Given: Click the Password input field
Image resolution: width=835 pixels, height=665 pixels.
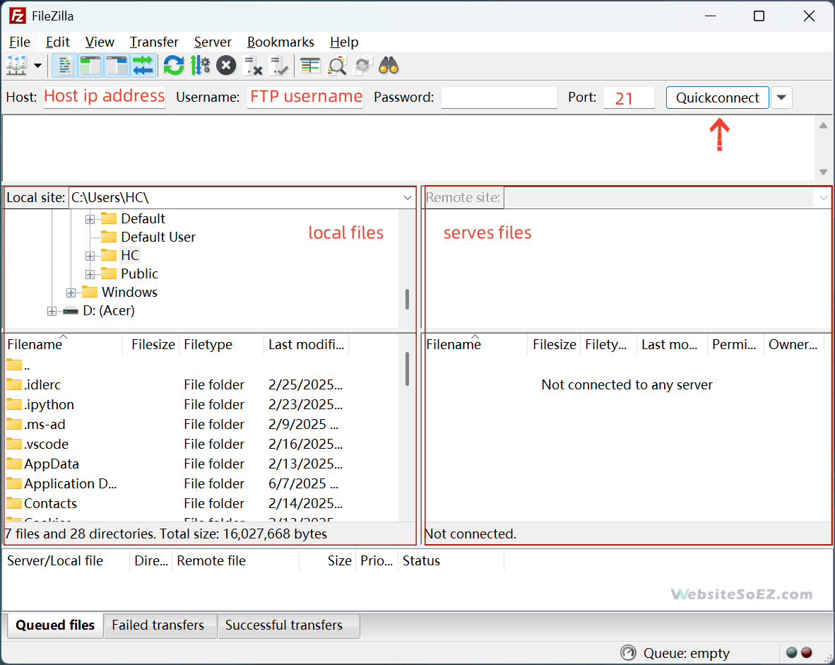Looking at the screenshot, I should (499, 98).
